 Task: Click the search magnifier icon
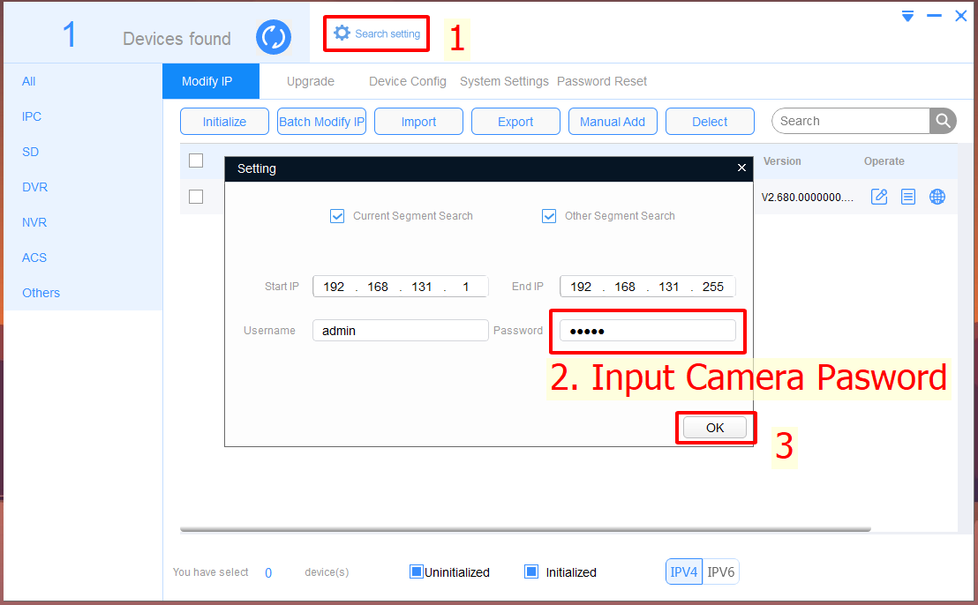pos(943,121)
